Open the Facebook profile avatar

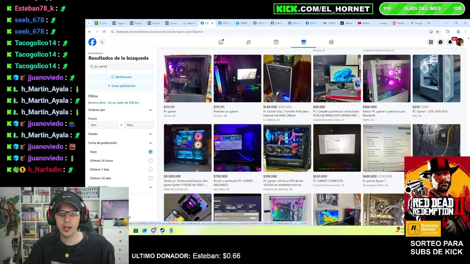[x=459, y=42]
